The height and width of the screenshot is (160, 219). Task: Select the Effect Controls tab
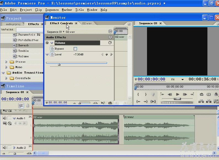61,23
